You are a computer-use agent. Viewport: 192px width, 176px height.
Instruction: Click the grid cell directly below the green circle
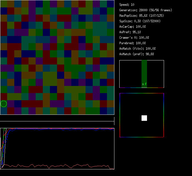(4, 111)
